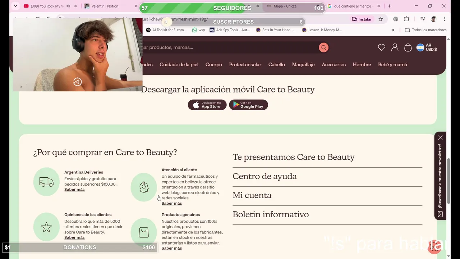Open the Chrome three-dot menu
The image size is (460, 259).
tap(444, 19)
